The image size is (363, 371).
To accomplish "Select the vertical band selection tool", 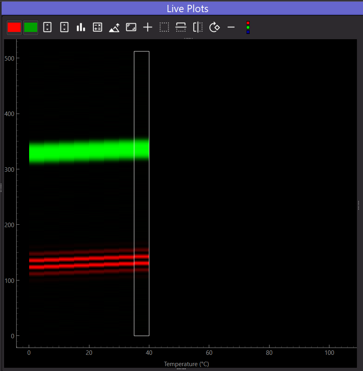I will (x=198, y=27).
